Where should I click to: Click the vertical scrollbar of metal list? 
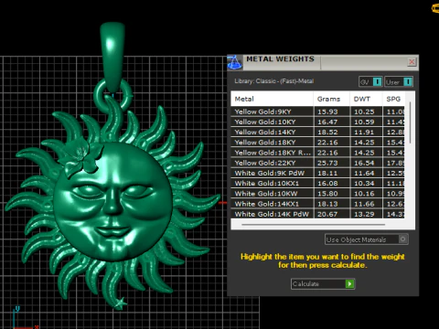pyautogui.click(x=410, y=122)
